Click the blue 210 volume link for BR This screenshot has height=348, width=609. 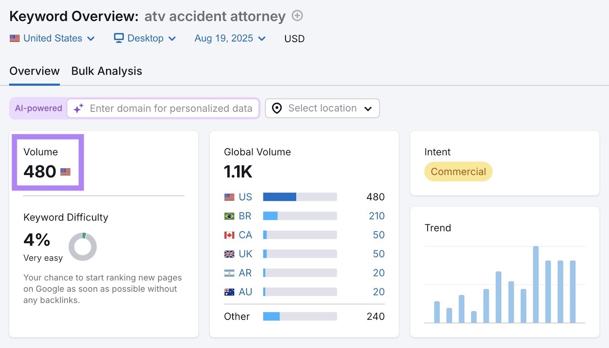pyautogui.click(x=377, y=216)
